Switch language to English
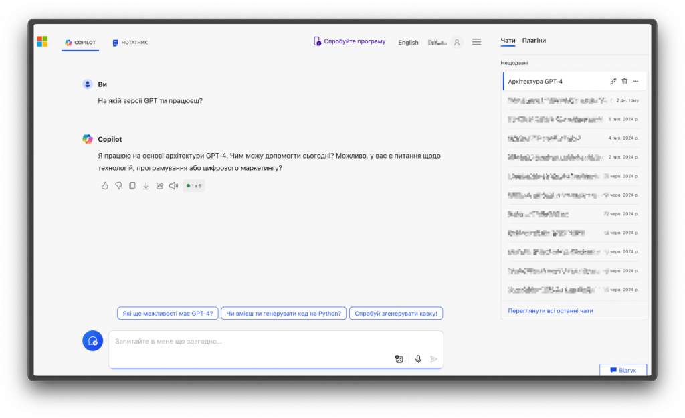The height and width of the screenshot is (418, 685). click(408, 42)
